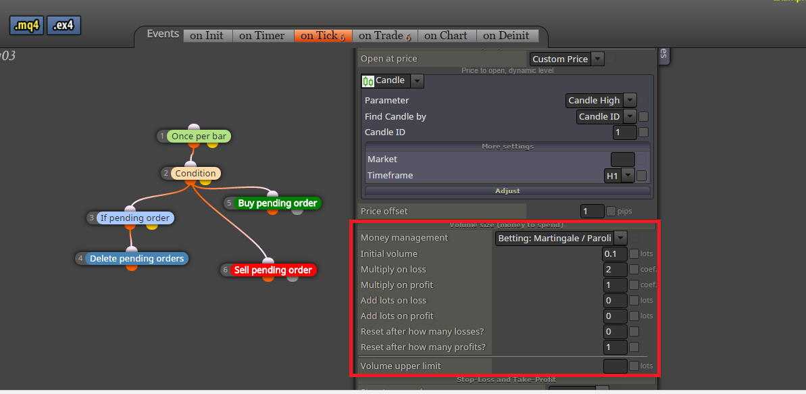Select the Condition block

195,173
